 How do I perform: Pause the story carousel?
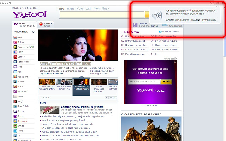[111, 98]
